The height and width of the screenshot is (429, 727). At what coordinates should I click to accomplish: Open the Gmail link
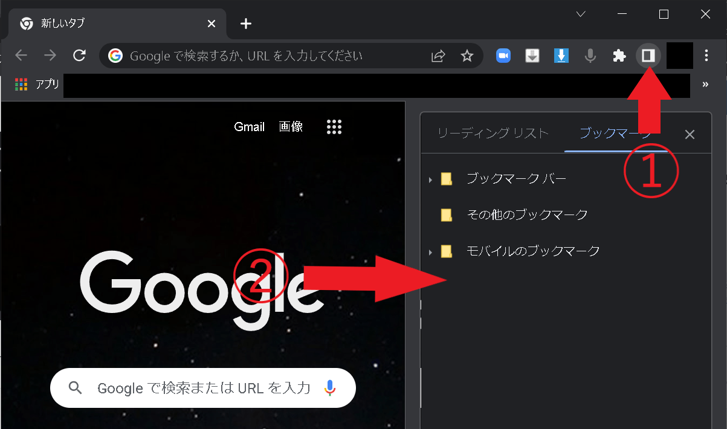click(250, 127)
